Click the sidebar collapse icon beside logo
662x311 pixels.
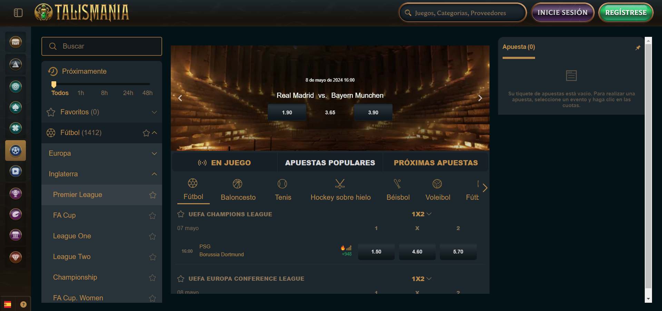[18, 13]
